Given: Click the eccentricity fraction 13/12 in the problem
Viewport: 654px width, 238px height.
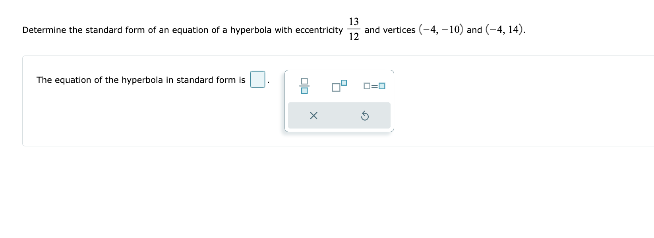Looking at the screenshot, I should point(353,29).
